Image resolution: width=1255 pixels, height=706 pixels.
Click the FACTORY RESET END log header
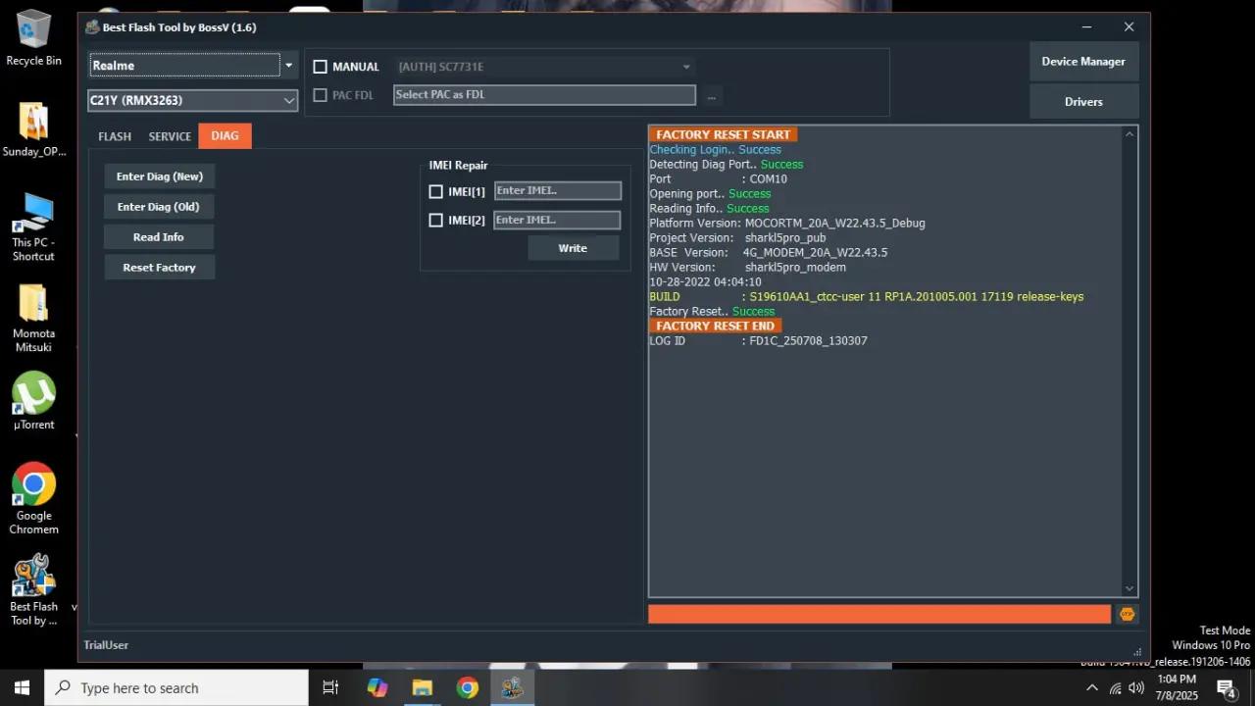[715, 326]
